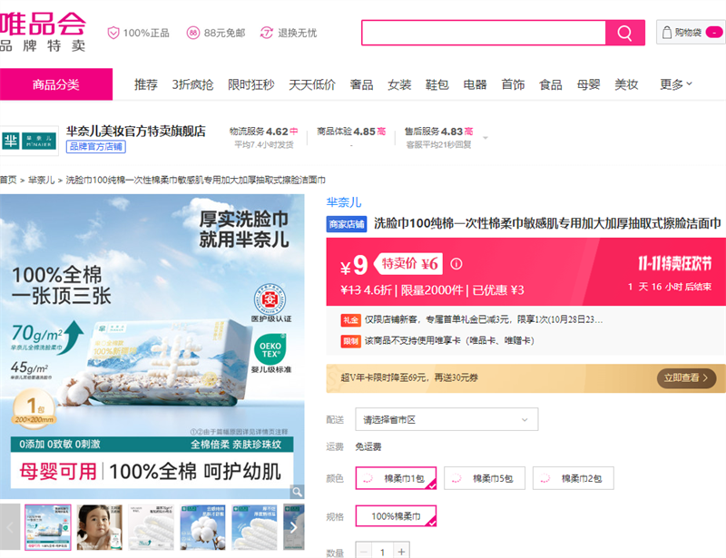
Task: Select the 棉柔巾1包 color option
Action: (396, 478)
